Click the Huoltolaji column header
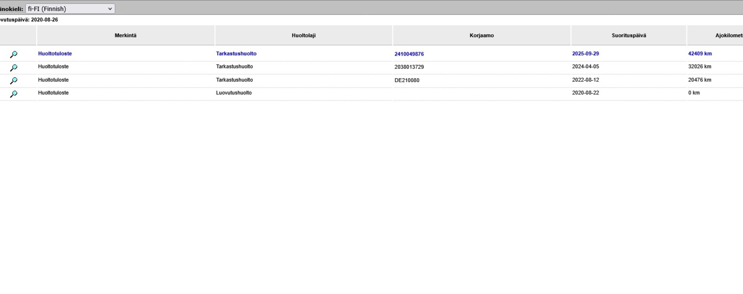This screenshot has height=294, width=743. coord(303,35)
